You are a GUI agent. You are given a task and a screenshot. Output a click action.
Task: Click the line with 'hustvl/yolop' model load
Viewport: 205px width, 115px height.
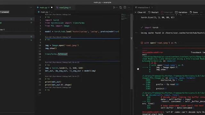(x=82, y=32)
